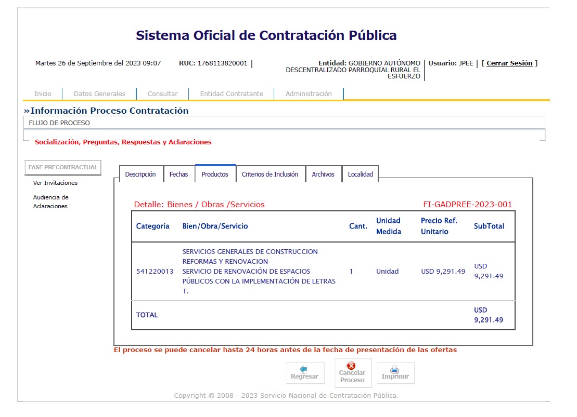The image size is (577, 417).
Task: Open the Administración menu
Action: pyautogui.click(x=309, y=94)
